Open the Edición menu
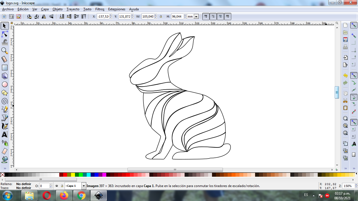This screenshot has width=358, height=201. pyautogui.click(x=23, y=9)
